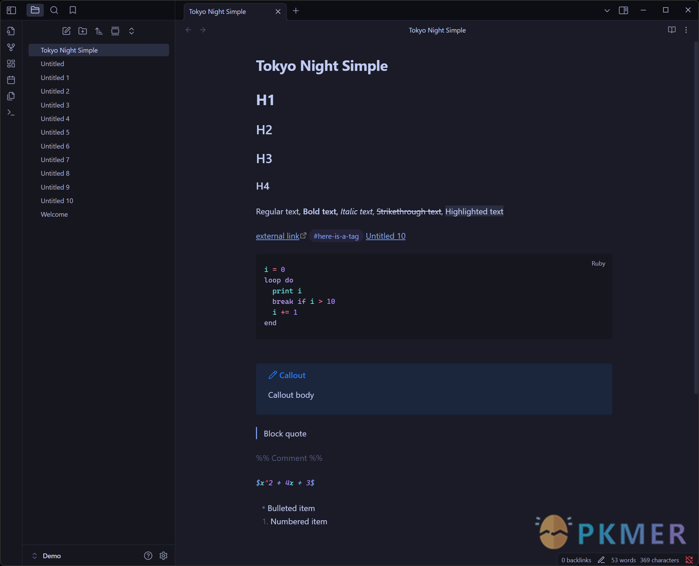Create a new note icon

point(66,31)
